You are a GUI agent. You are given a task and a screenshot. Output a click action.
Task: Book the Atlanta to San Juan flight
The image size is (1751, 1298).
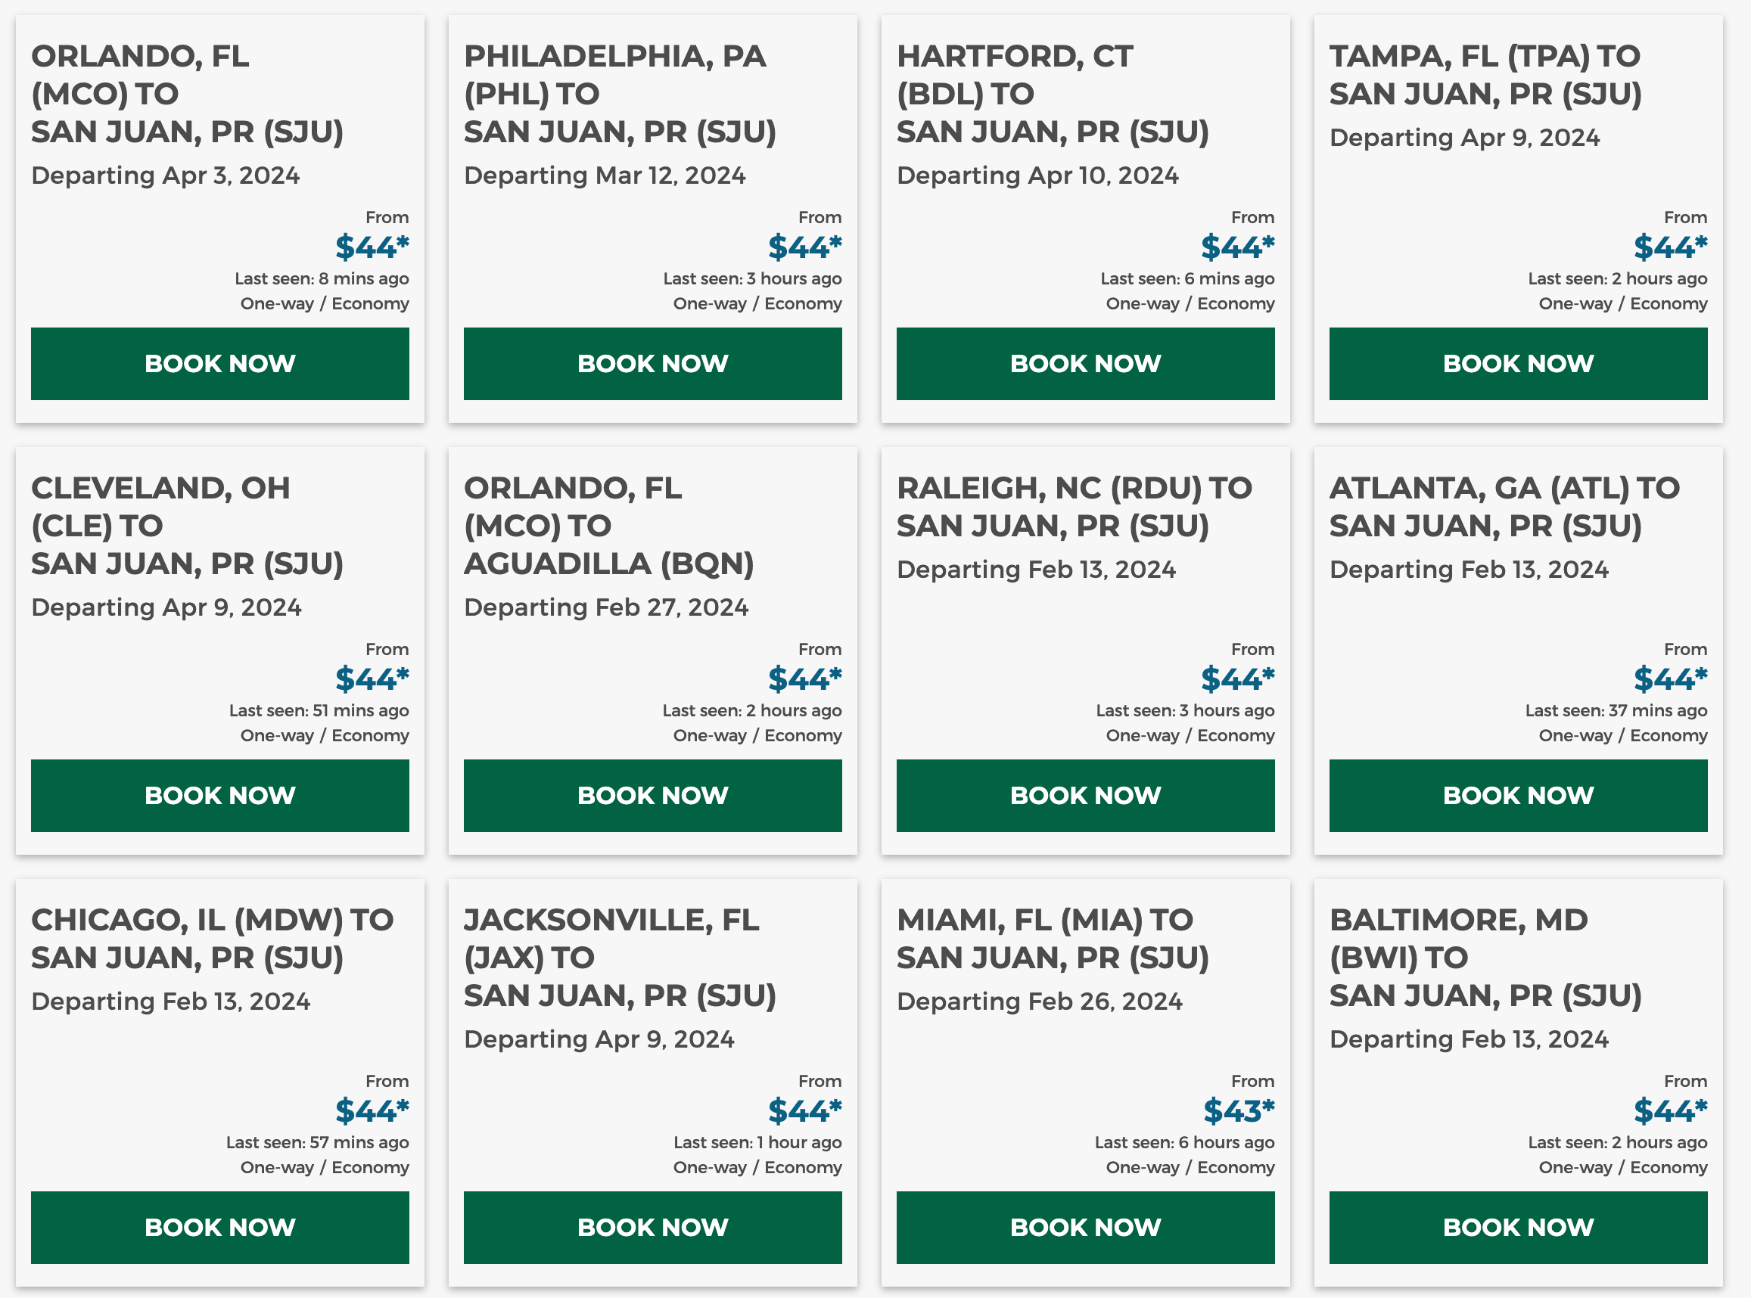coord(1518,795)
